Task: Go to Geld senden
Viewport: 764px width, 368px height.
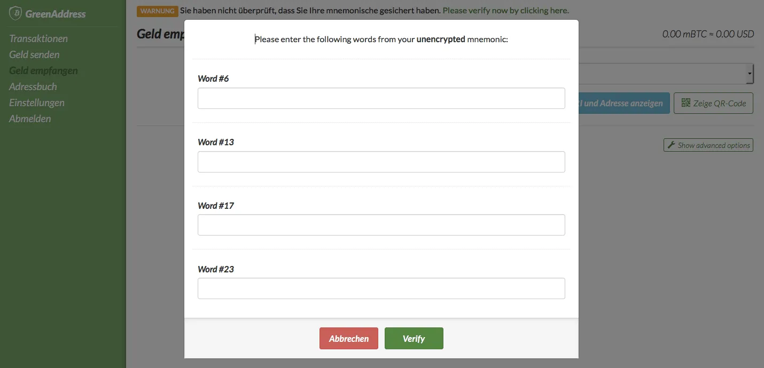Action: 34,54
